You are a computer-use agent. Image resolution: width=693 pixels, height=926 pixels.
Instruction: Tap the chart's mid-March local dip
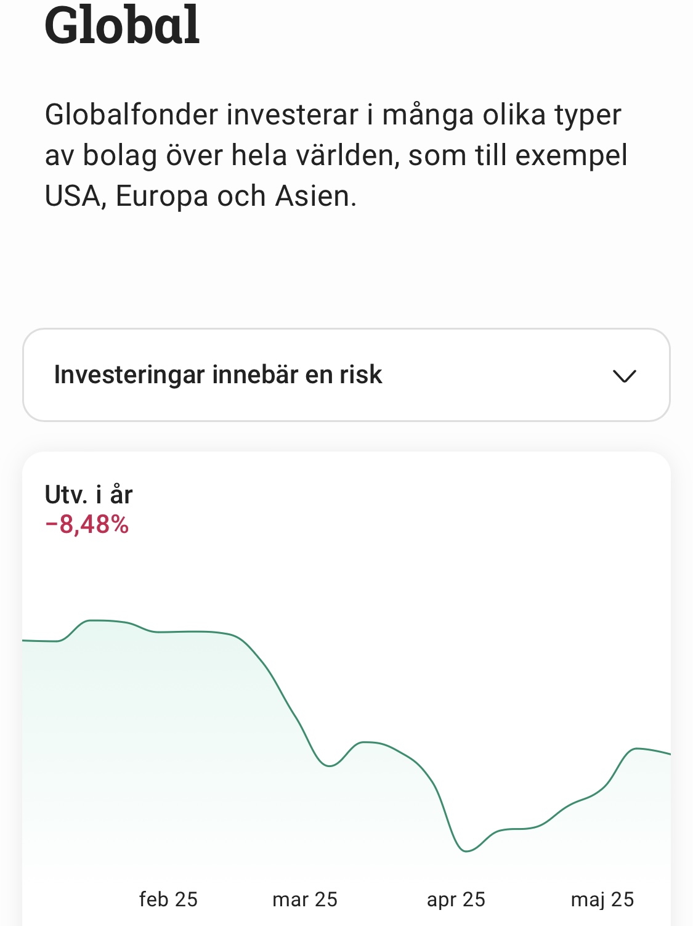(330, 766)
